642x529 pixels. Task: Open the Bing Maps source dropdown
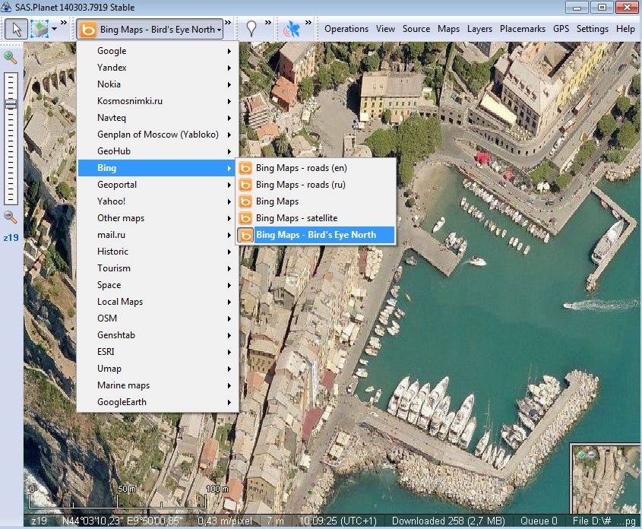coord(150,30)
